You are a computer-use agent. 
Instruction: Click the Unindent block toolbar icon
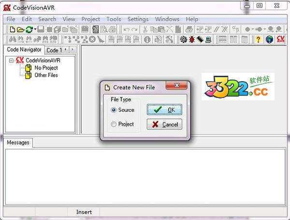(208, 29)
